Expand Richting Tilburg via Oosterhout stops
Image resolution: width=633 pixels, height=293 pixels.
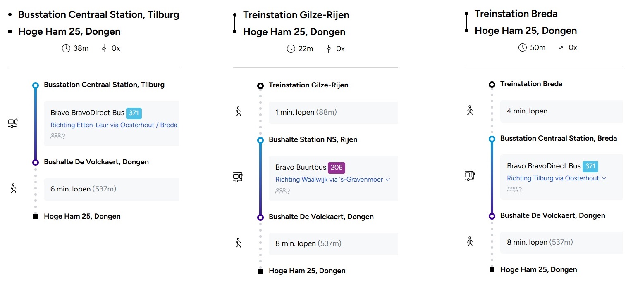[604, 178]
